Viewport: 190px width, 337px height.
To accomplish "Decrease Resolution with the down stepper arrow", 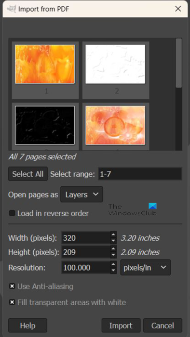I will (x=113, y=271).
